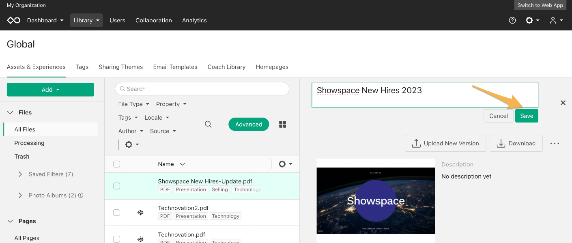Open column settings gear in table header
The height and width of the screenshot is (243, 572).
285,164
